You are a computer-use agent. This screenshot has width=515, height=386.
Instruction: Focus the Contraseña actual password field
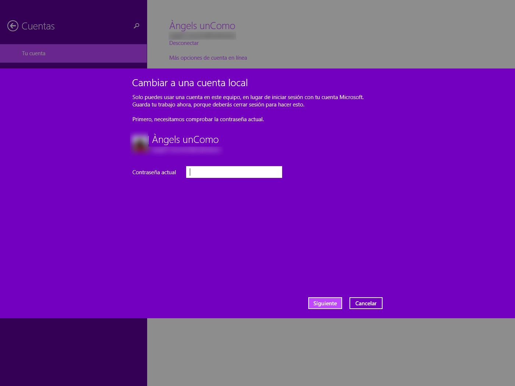point(234,172)
